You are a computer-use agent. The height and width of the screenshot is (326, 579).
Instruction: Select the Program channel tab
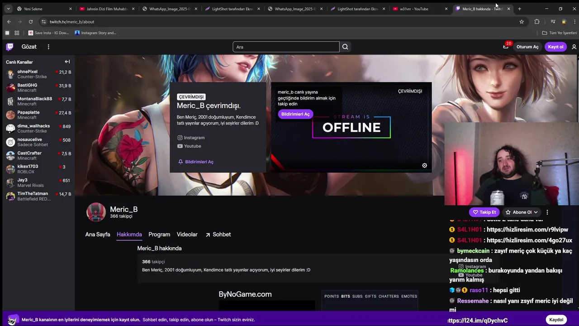(x=159, y=235)
